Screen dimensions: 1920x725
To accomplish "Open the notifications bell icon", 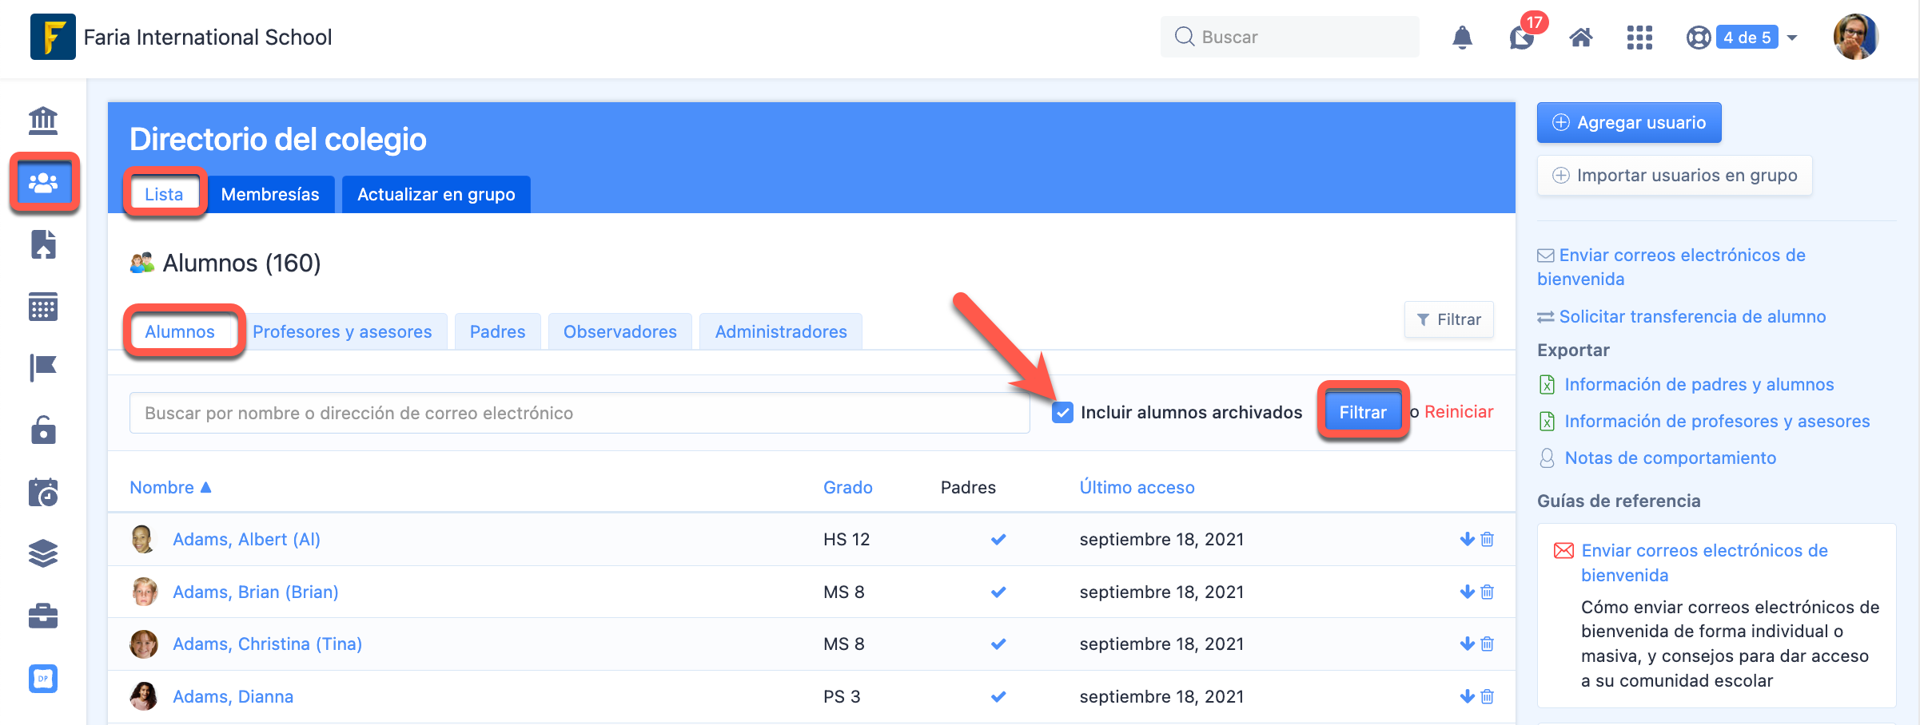I will 1462,38.
